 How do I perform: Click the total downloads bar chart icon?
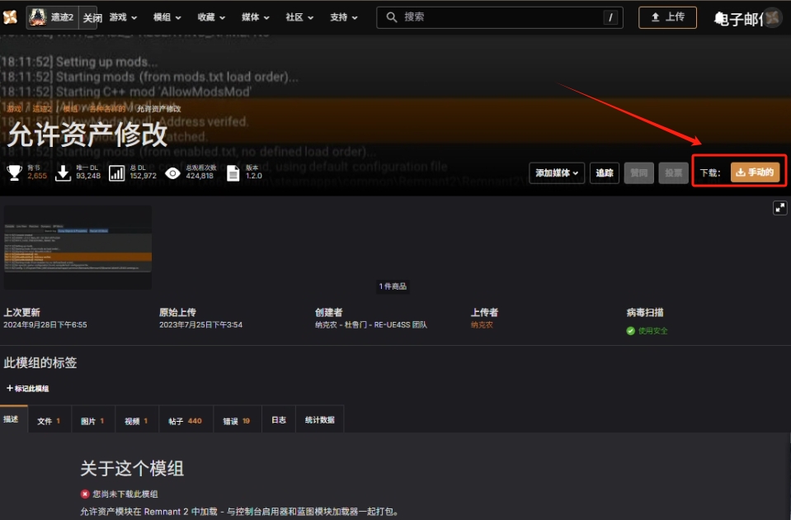pyautogui.click(x=116, y=173)
